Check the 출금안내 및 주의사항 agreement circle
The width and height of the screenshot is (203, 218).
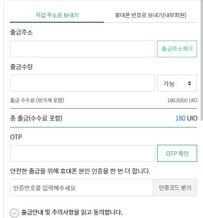[14, 213]
